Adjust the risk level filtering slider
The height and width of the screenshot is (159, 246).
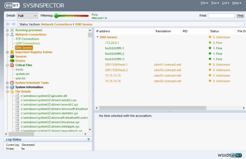click(x=57, y=16)
